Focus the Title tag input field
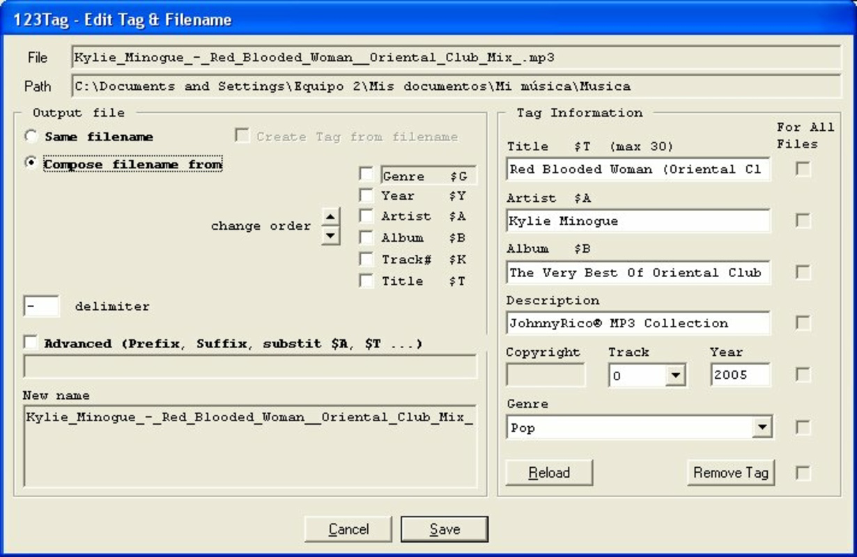The image size is (857, 557). coord(638,169)
